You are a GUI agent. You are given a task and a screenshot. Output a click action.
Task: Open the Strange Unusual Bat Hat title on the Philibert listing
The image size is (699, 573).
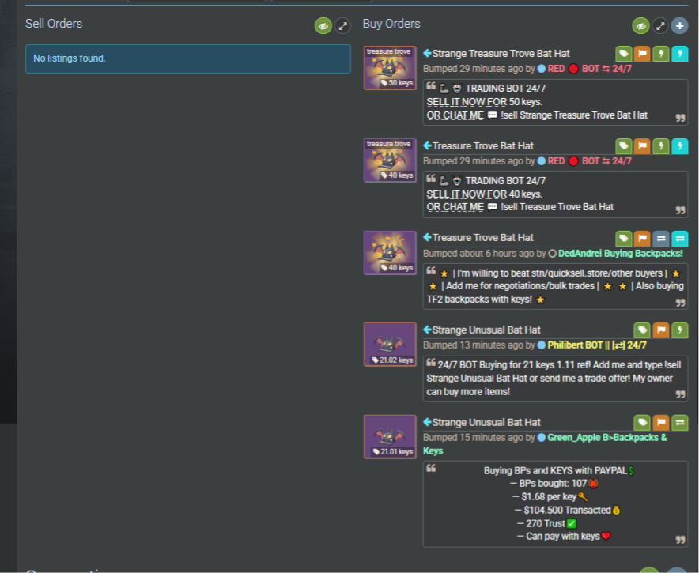(486, 330)
